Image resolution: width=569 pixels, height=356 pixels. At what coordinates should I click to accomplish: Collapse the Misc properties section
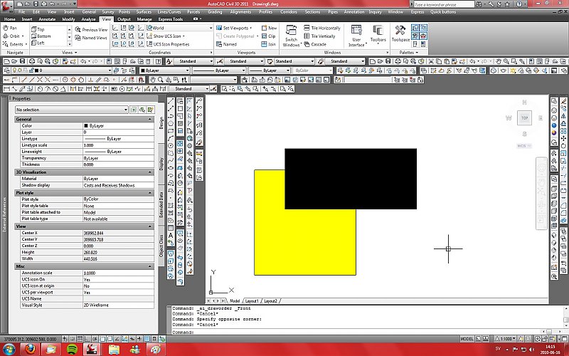[149, 266]
